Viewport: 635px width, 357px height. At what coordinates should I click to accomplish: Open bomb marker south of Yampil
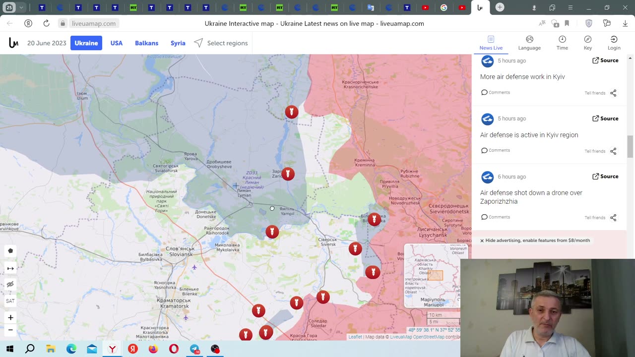coord(272,232)
